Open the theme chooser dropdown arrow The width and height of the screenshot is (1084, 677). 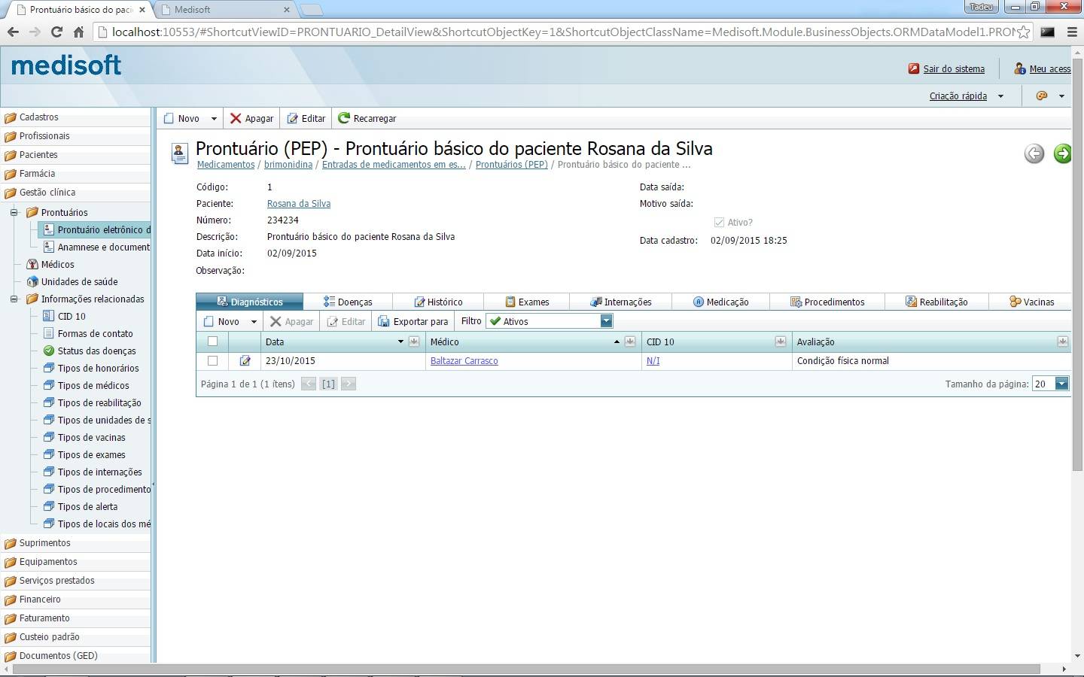click(1061, 96)
